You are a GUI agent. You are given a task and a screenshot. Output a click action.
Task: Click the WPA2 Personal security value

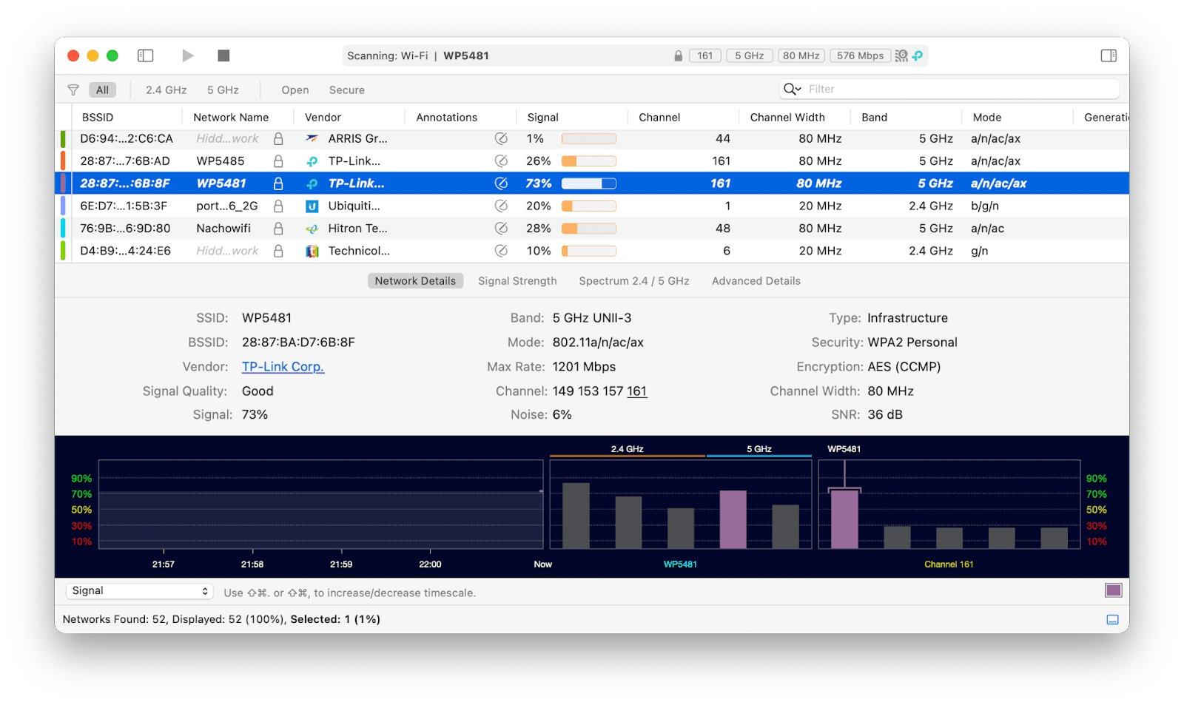click(x=912, y=343)
